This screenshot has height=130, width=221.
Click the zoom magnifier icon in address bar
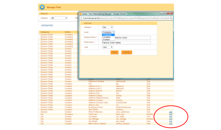coord(171,18)
